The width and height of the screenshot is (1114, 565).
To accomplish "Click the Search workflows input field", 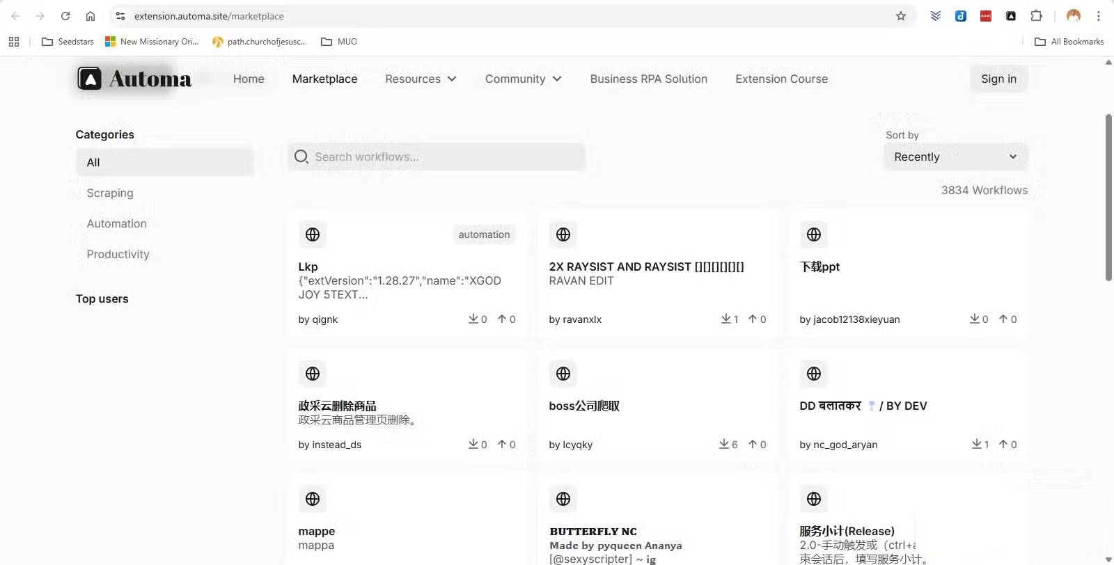I will (x=437, y=157).
